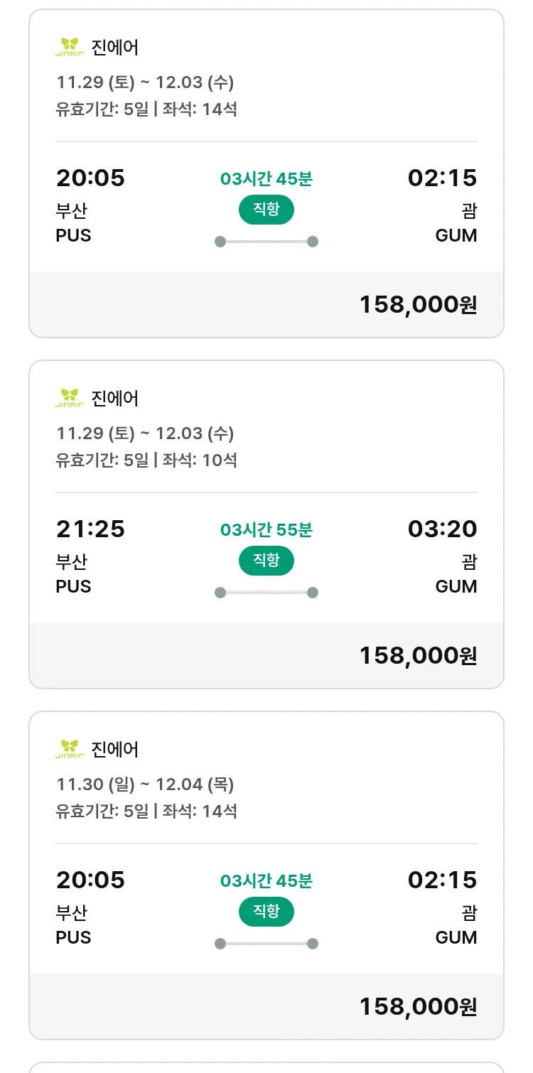The image size is (533, 1073).
Task: Click the Jin Air logo on the 21:25 flight card
Action: (x=70, y=398)
